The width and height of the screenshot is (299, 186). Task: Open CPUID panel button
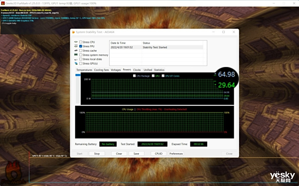[x=158, y=154]
